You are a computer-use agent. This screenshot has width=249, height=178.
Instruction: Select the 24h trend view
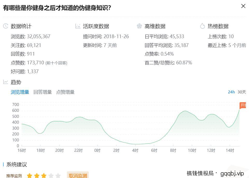231,92
